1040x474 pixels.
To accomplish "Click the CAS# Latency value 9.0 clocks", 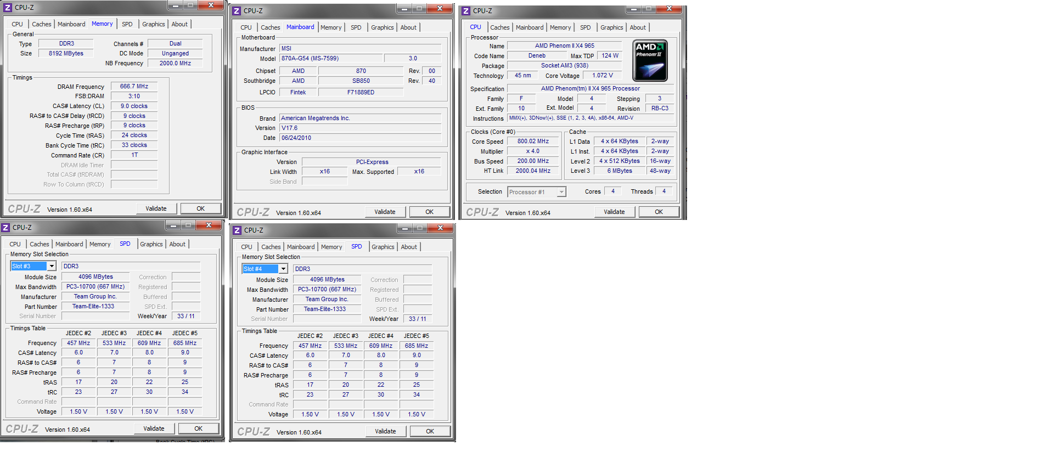I will pos(134,106).
